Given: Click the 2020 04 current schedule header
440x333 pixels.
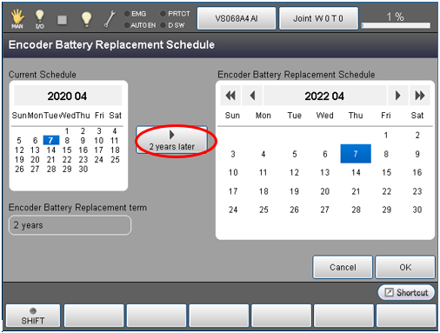Looking at the screenshot, I should click(68, 96).
